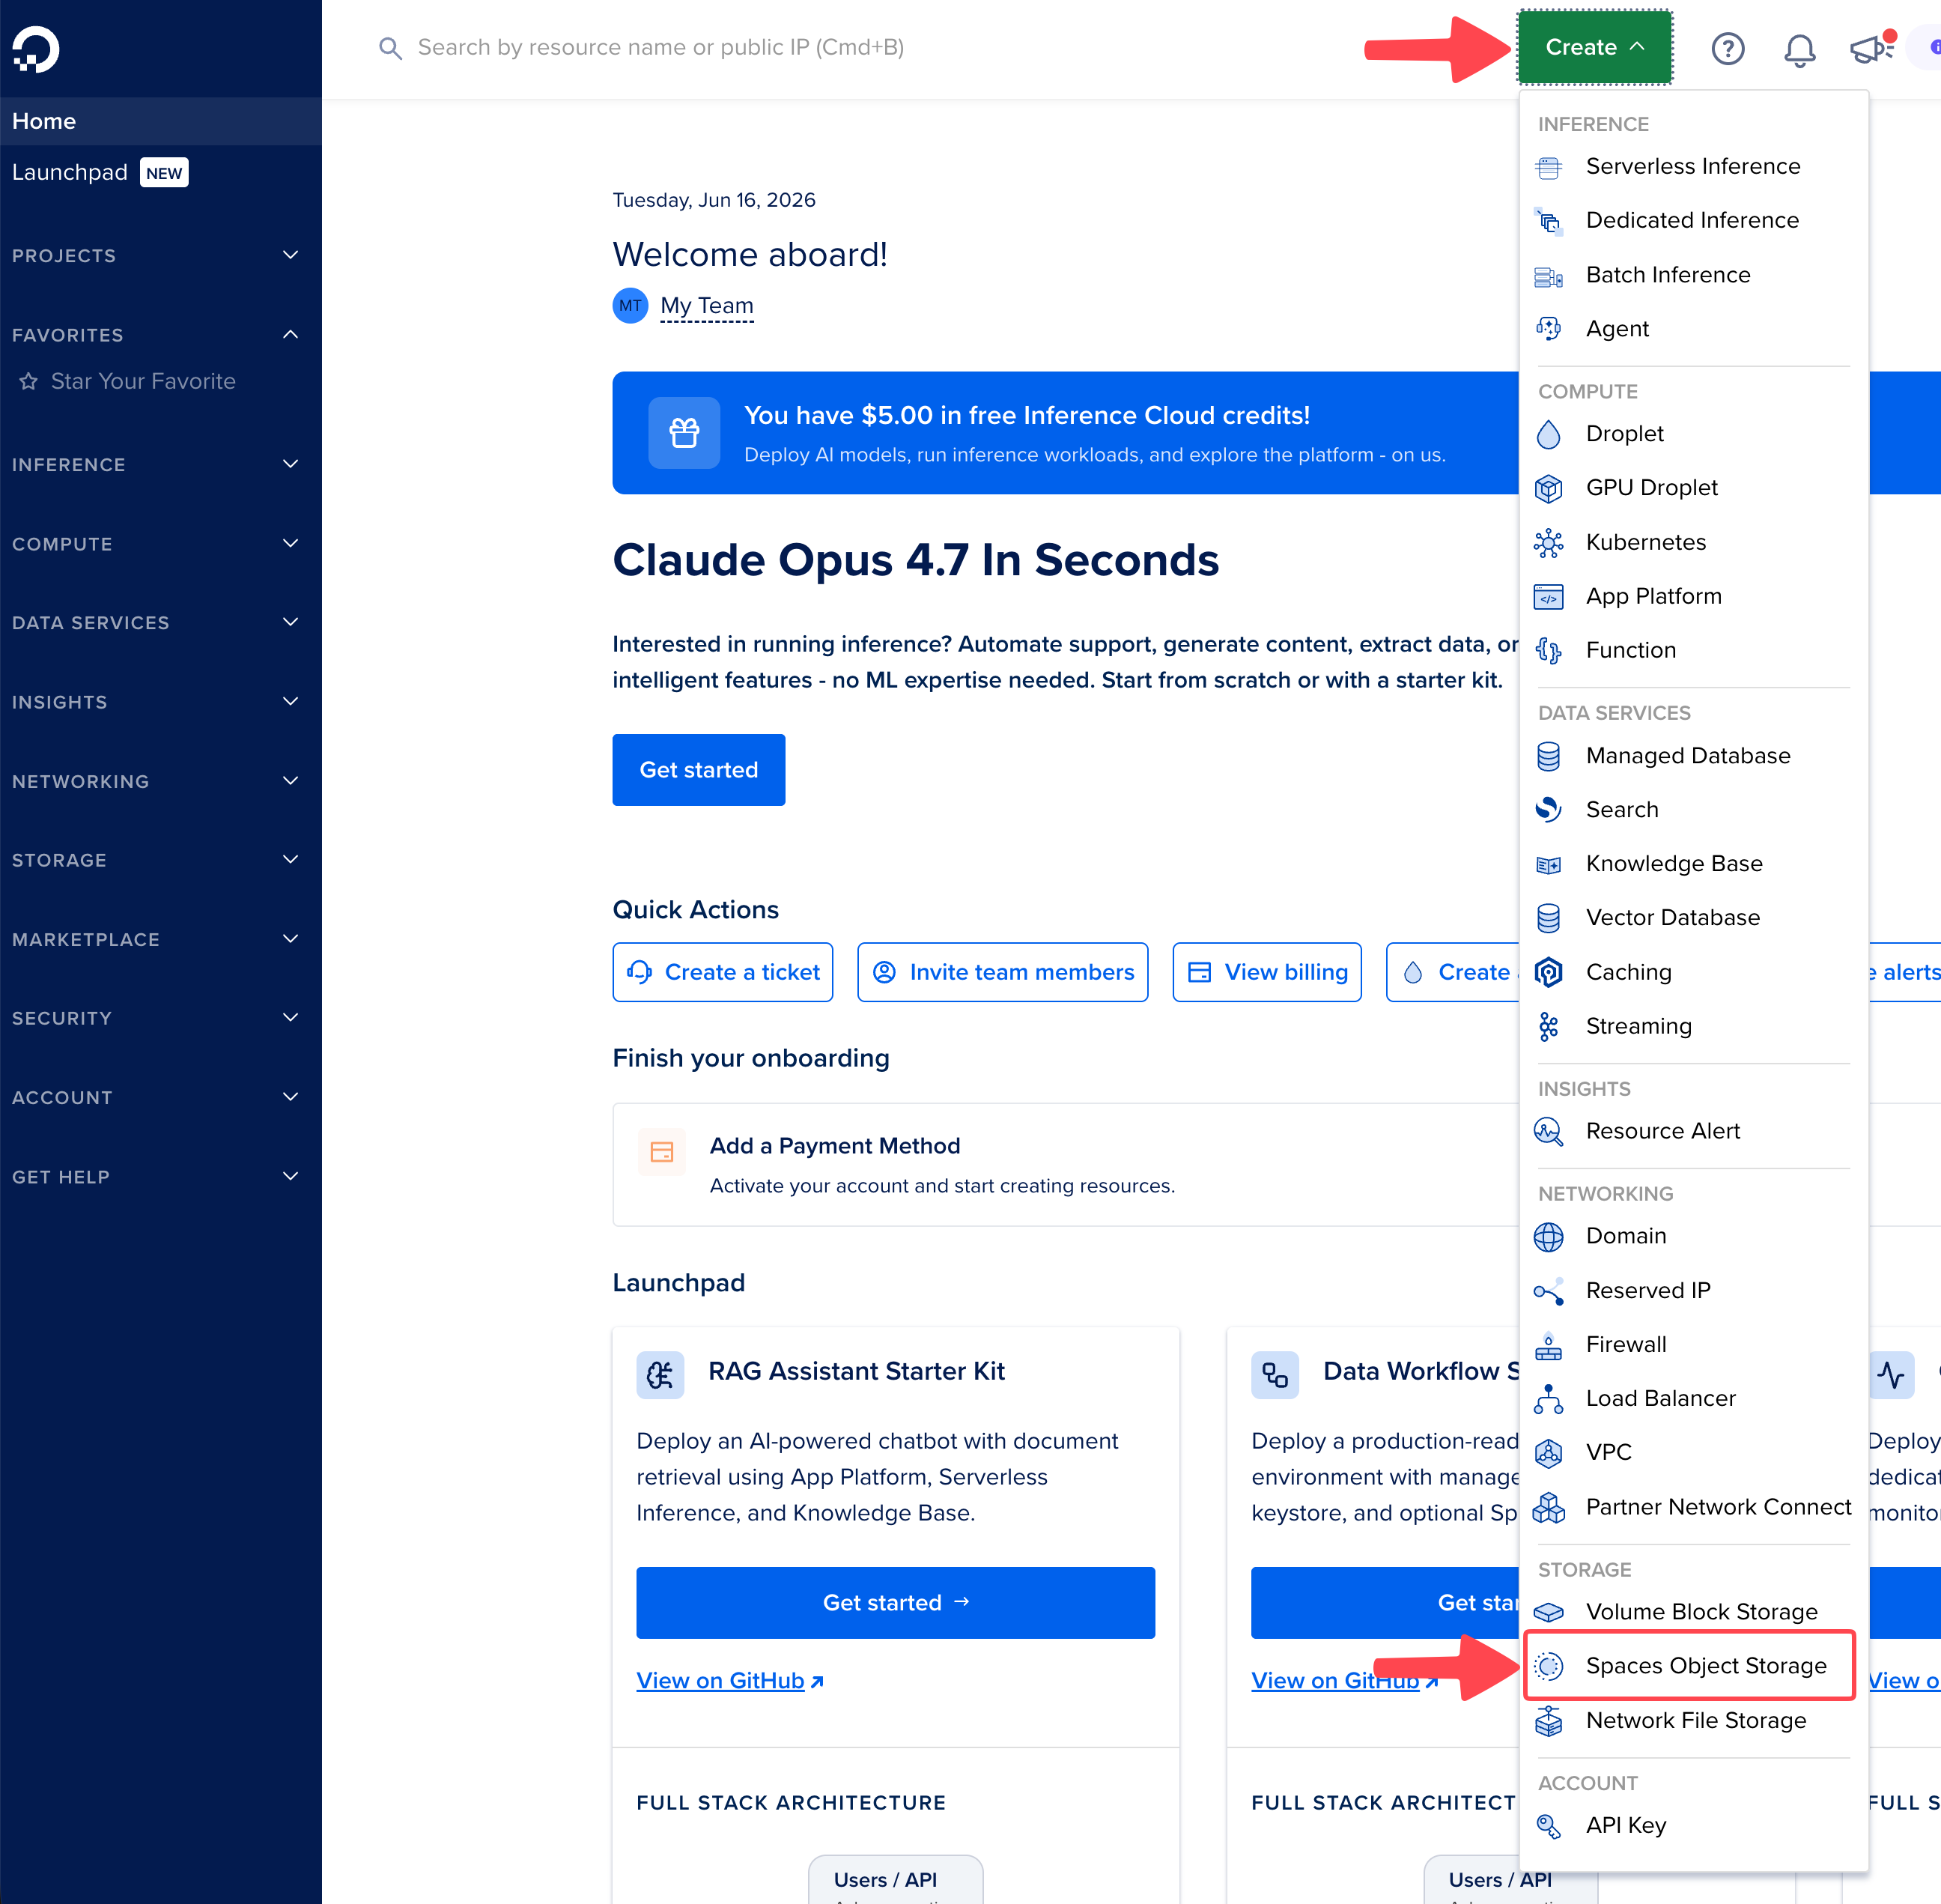1941x1904 pixels.
Task: Expand the Get Help sidebar section
Action: [x=156, y=1177]
